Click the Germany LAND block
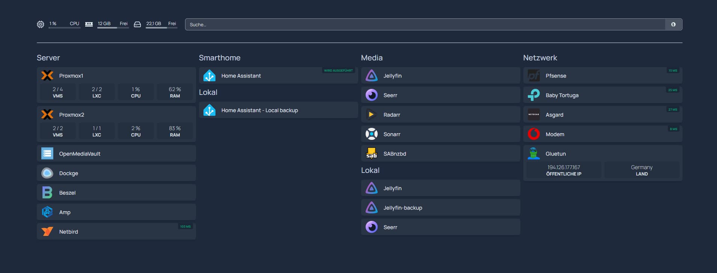Screen dimensions: 717x273 tap(642, 170)
